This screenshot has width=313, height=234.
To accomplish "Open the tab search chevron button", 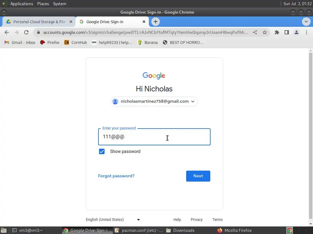I will 306,22.
